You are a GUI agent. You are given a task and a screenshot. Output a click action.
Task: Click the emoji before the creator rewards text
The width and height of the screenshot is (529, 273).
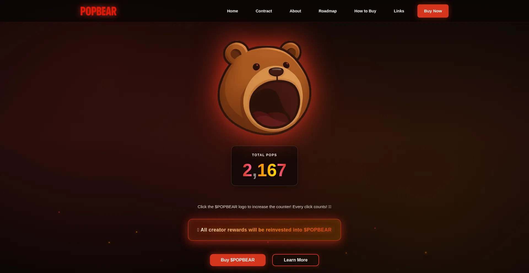point(198,230)
